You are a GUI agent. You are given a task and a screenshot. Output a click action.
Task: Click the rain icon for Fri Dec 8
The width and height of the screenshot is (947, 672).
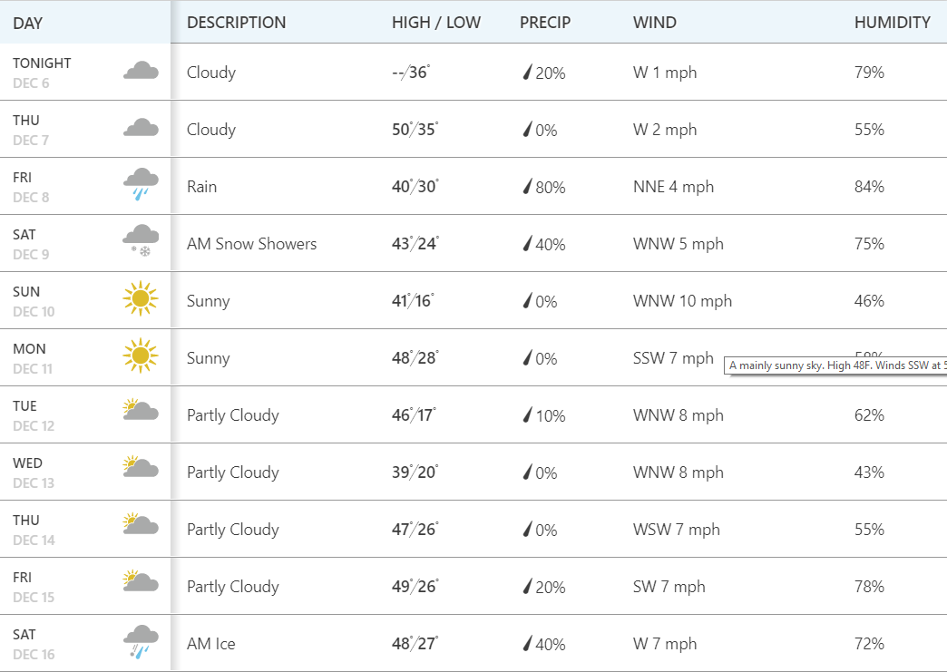[141, 183]
